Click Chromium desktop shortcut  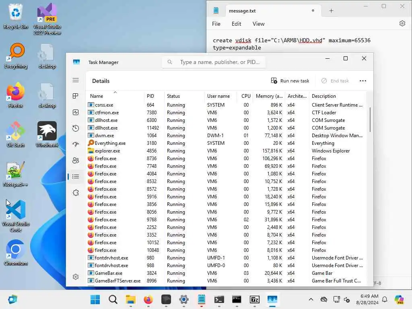click(16, 253)
